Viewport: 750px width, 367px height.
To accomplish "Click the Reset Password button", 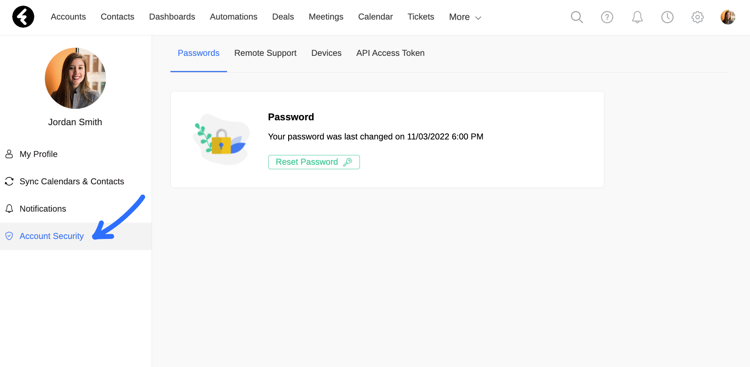I will 314,162.
